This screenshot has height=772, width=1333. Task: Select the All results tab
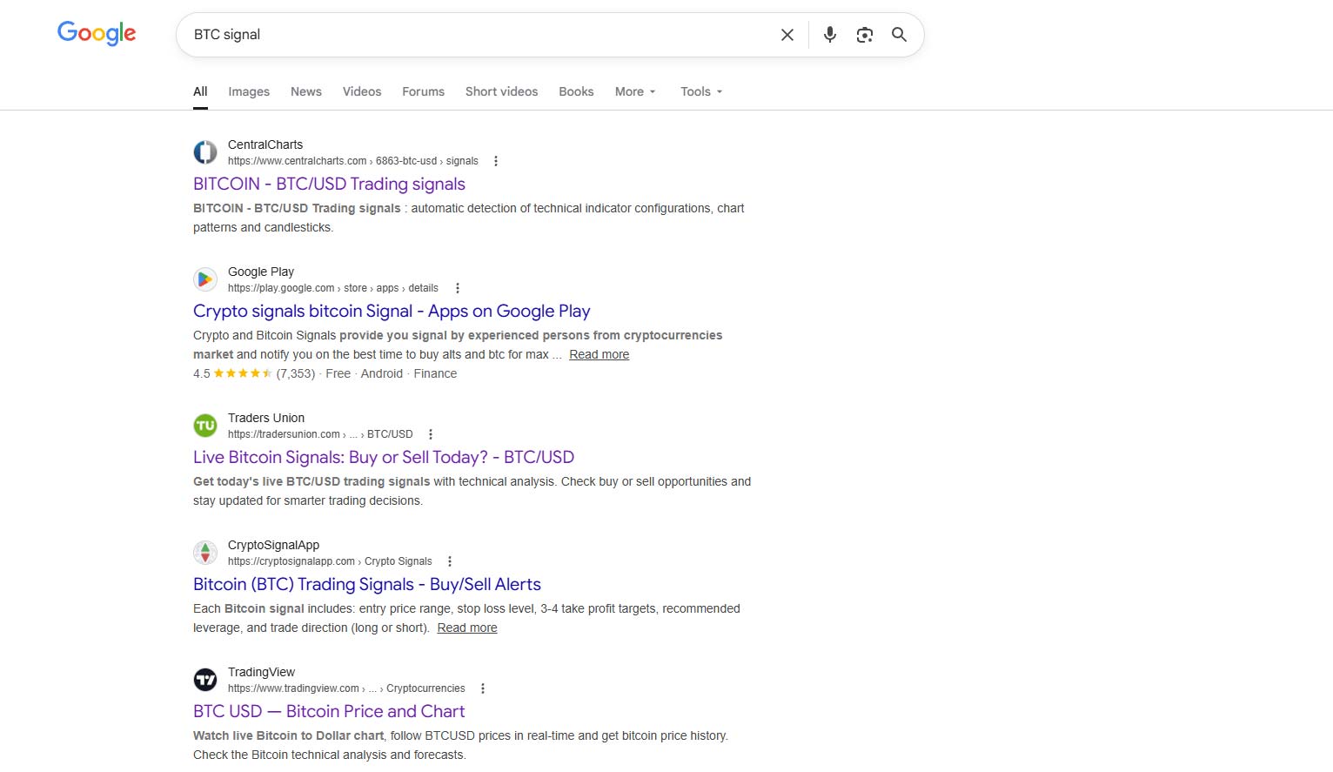click(x=200, y=91)
